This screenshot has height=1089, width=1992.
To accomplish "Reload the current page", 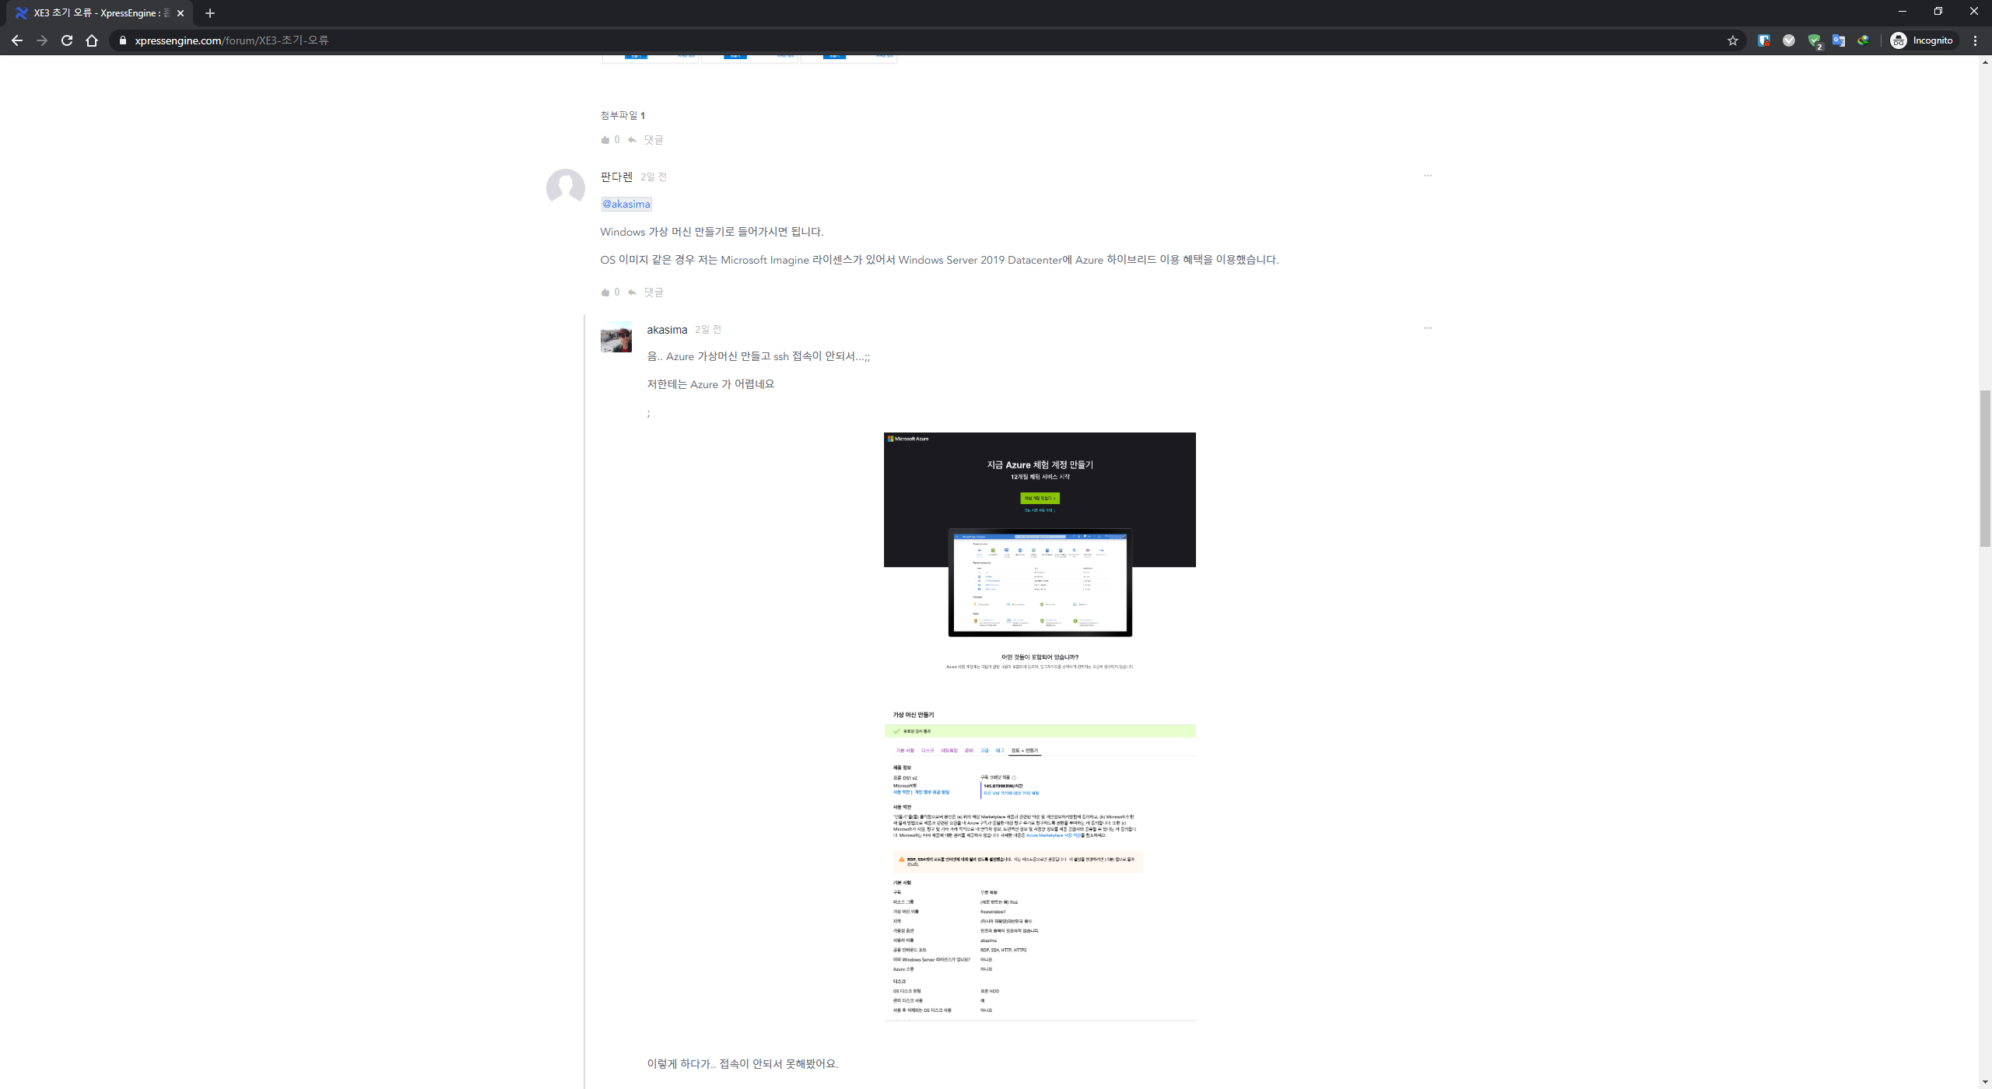I will point(66,40).
